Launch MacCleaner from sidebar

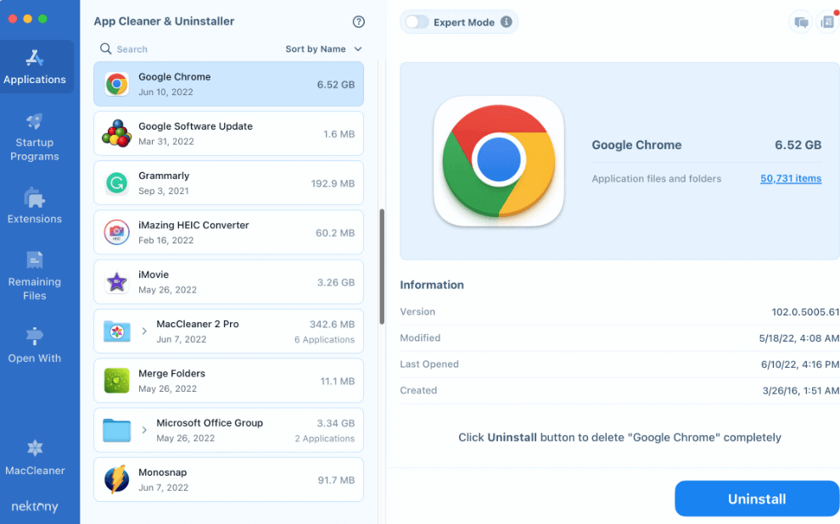point(35,458)
